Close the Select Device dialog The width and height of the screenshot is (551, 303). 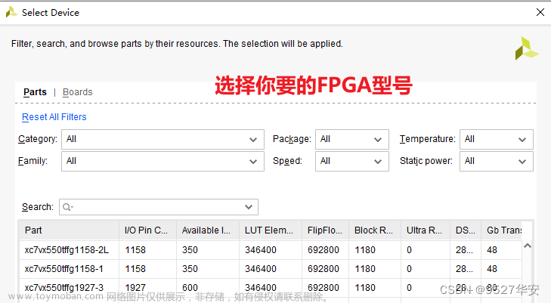coord(540,12)
